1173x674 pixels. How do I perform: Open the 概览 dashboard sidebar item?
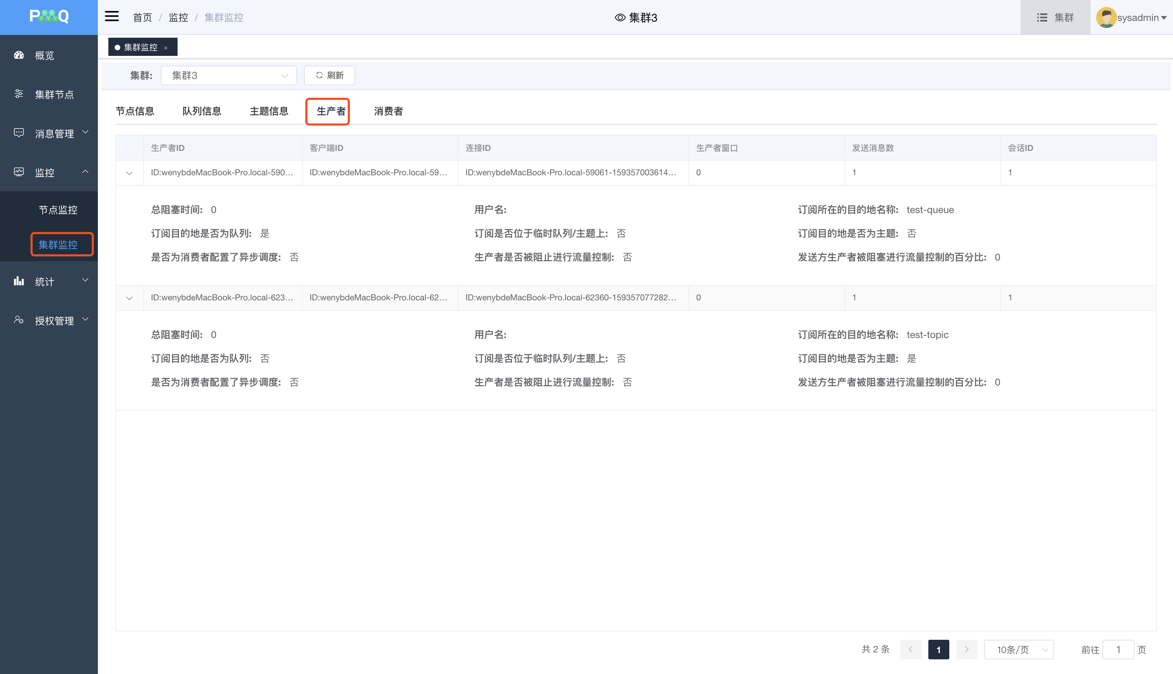tap(44, 56)
